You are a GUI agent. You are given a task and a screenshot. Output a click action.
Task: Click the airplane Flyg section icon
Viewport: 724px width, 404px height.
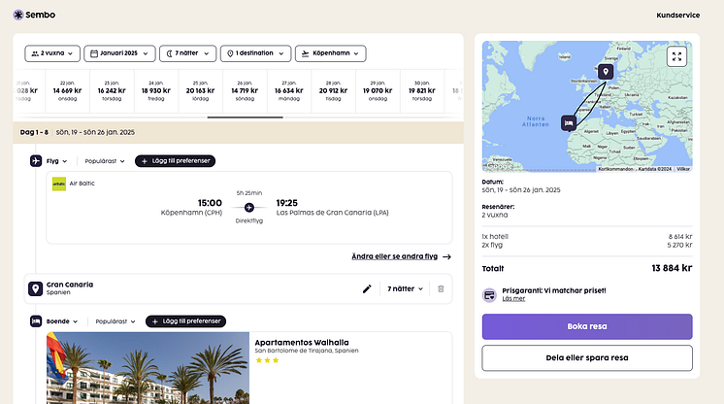pos(36,160)
